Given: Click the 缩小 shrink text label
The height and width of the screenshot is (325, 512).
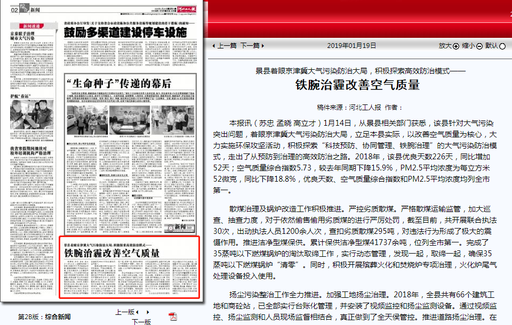Looking at the screenshot, I should click(x=468, y=46).
